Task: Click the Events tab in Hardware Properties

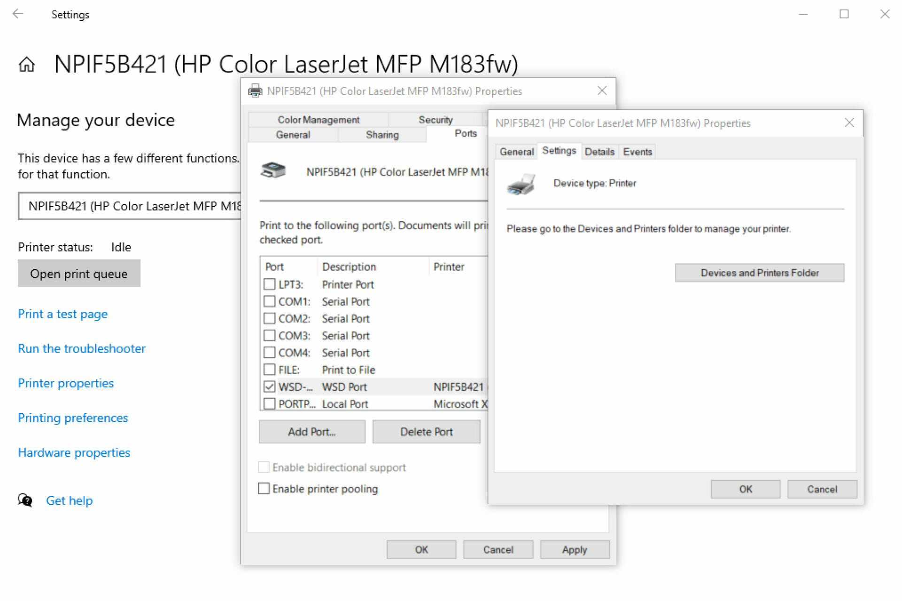Action: click(x=639, y=151)
